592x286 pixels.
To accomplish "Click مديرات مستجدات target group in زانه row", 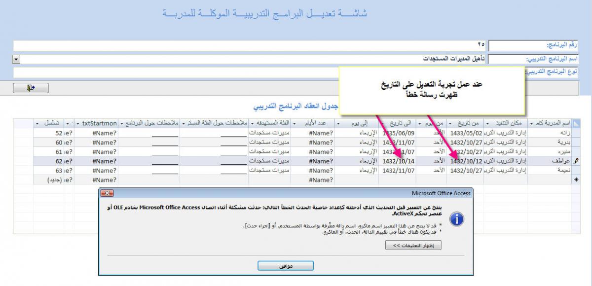I will [269, 133].
